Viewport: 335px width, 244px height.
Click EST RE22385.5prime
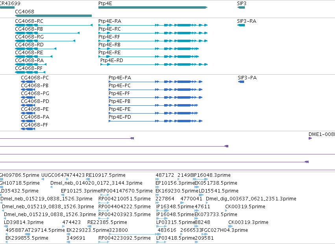(107, 222)
